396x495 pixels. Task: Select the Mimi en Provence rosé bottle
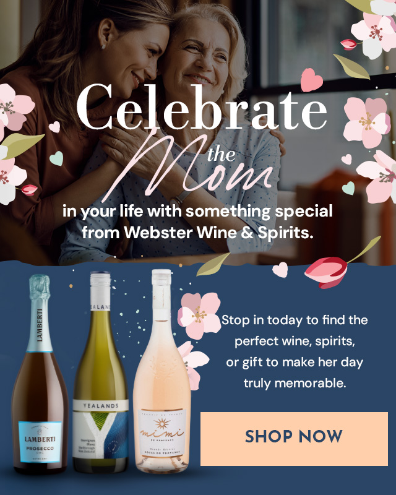coord(161,371)
